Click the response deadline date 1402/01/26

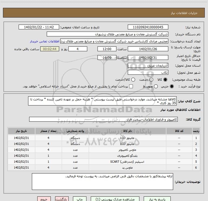point(148,49)
